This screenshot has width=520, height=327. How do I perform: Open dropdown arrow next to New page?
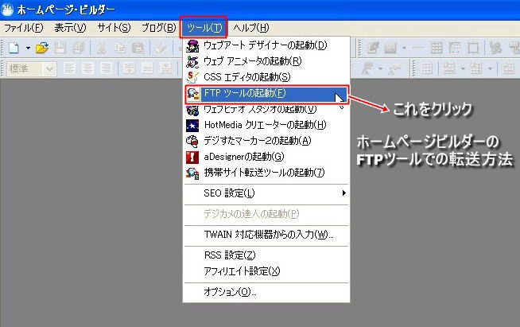tap(28, 49)
